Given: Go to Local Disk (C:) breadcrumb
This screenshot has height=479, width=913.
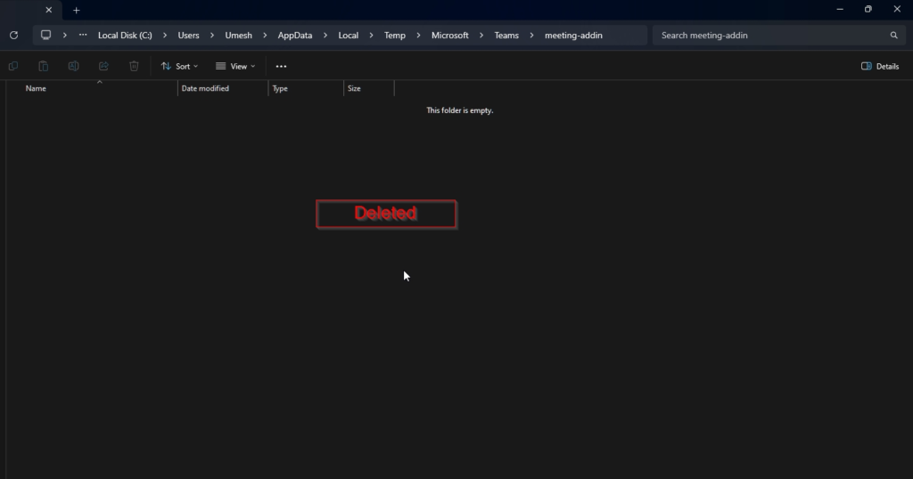Looking at the screenshot, I should click(125, 35).
